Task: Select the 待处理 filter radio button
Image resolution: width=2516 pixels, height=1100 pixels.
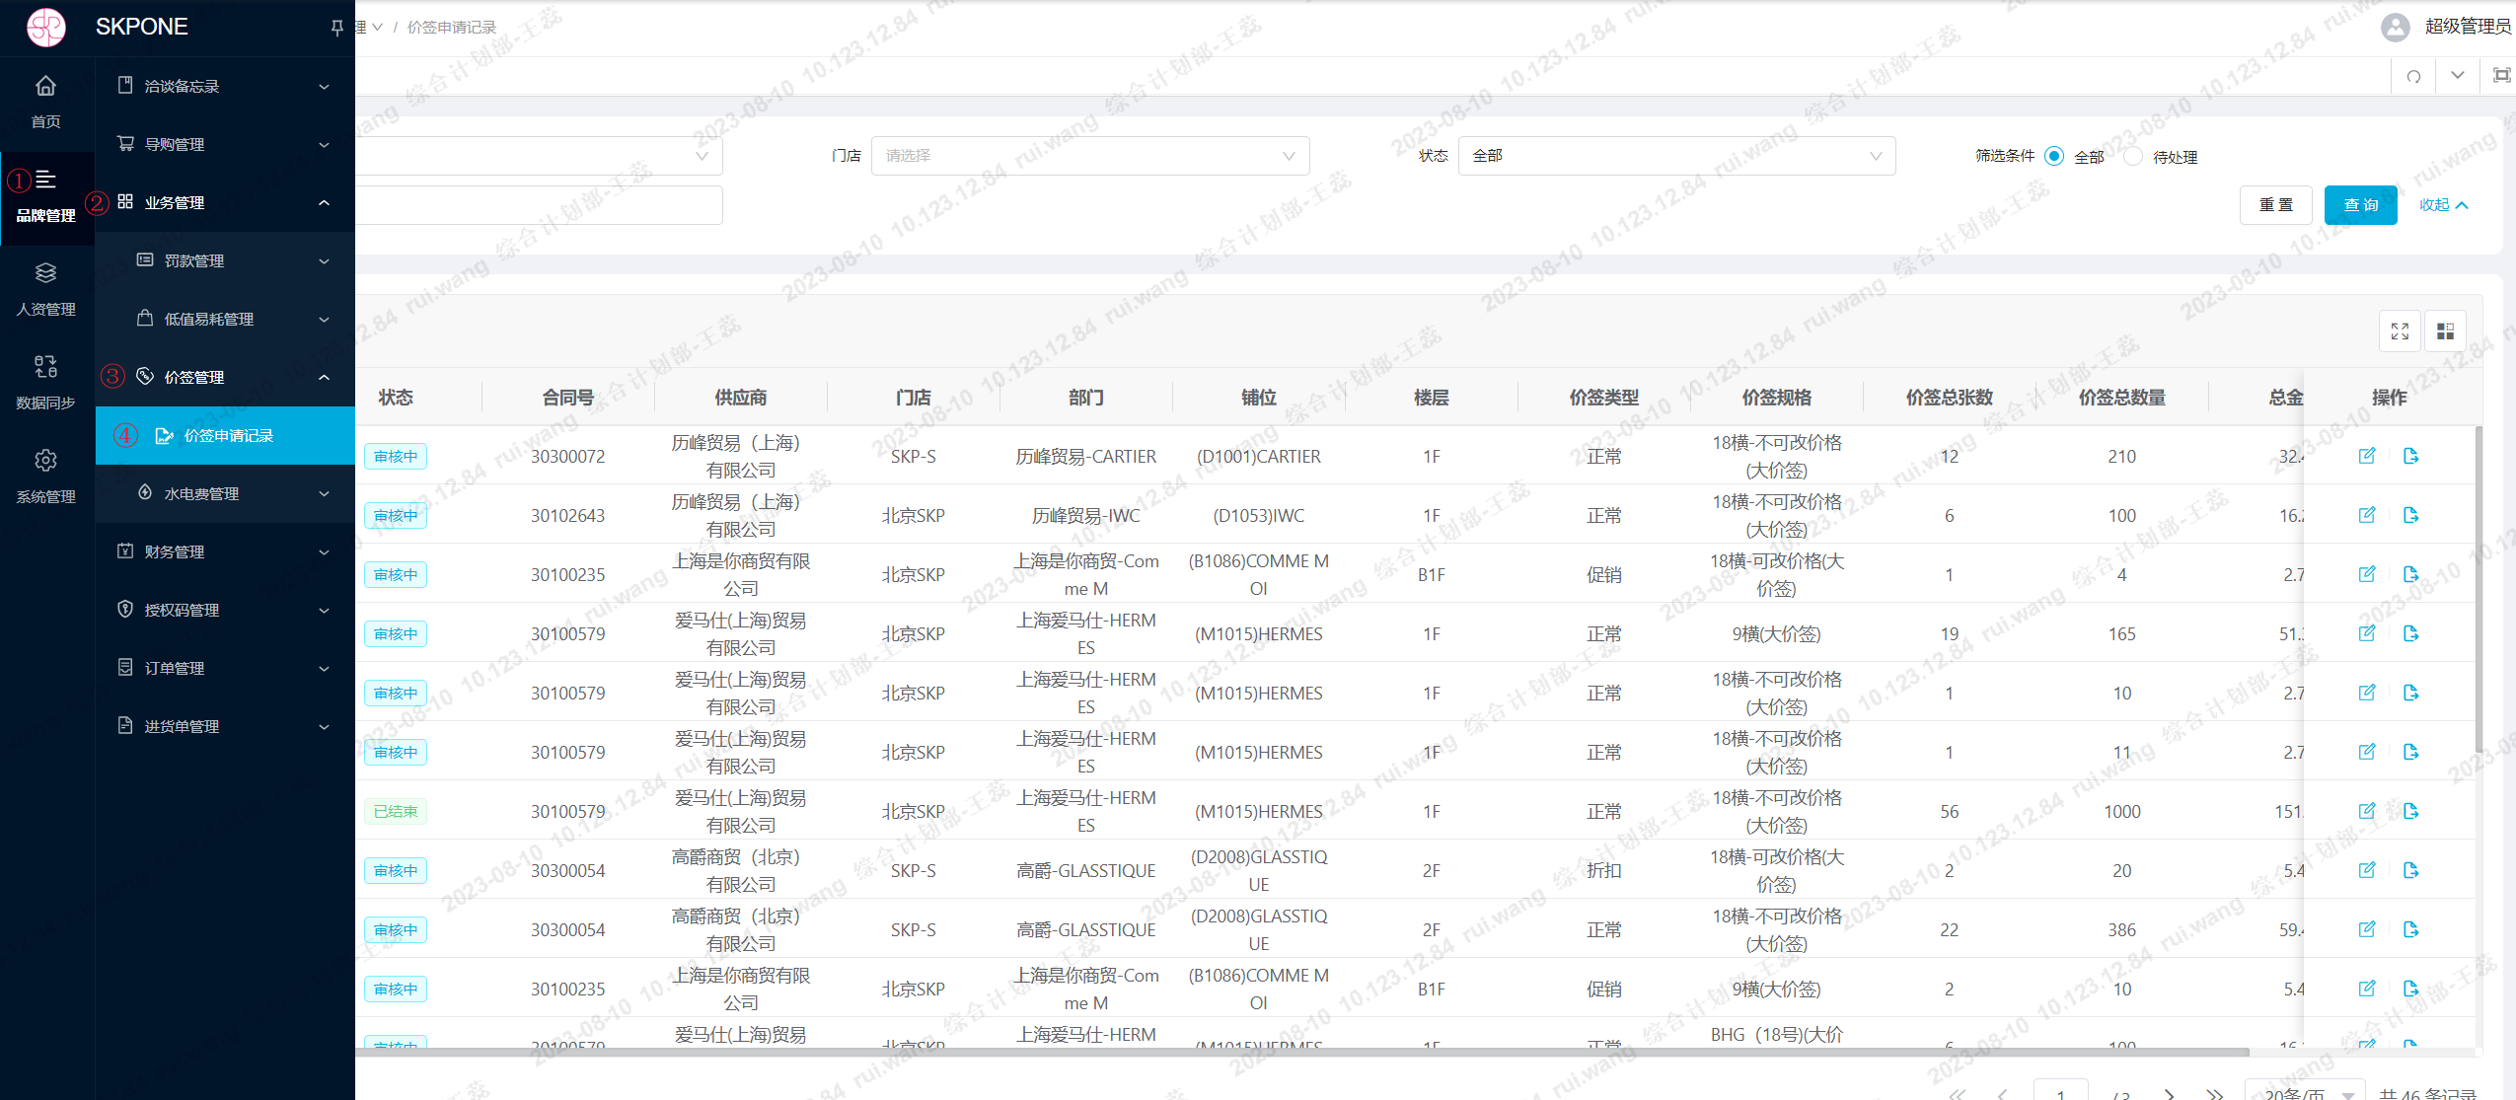Action: (2133, 156)
